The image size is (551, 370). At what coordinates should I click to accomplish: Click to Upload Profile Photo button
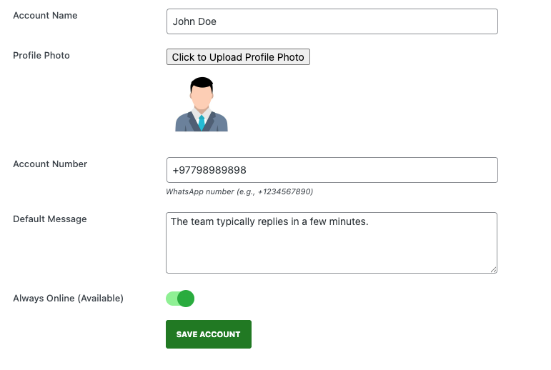[x=238, y=57]
